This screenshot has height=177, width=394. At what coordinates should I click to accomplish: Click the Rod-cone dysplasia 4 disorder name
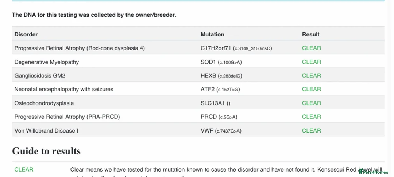pyautogui.click(x=79, y=48)
